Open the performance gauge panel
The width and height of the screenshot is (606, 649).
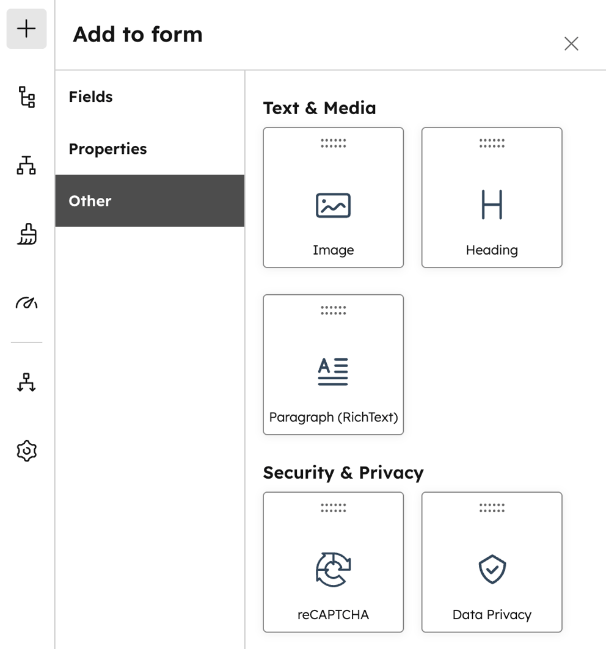click(26, 303)
